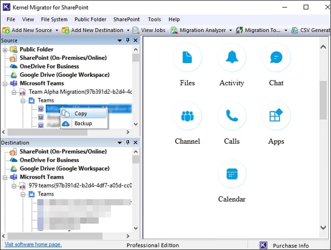
Task: Click the Add New Destination toolbar button
Action: click(92, 30)
